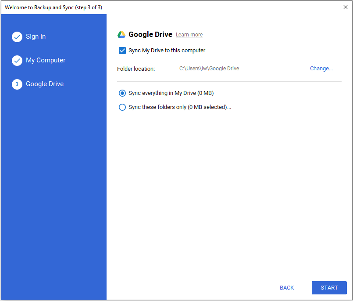The height and width of the screenshot is (301, 353).
Task: Uncheck Sync My Drive to this computer
Action: pyautogui.click(x=122, y=50)
